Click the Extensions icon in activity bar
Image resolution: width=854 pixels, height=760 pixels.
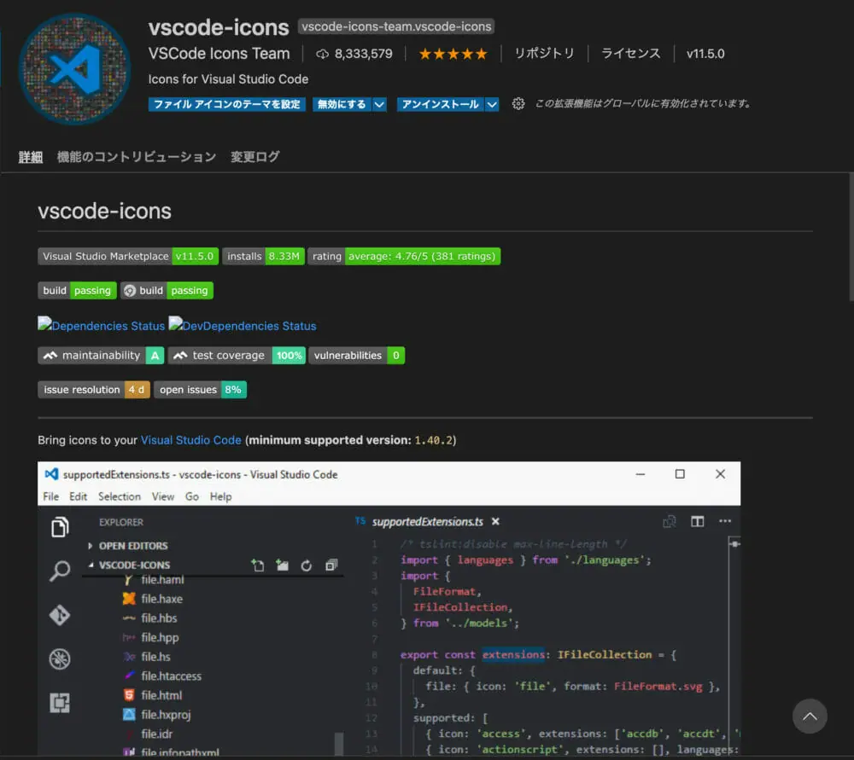pos(60,702)
